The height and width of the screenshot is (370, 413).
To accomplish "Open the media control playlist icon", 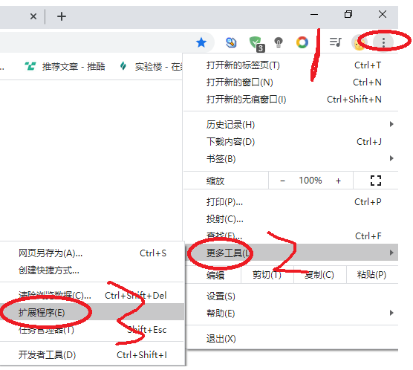I will (335, 42).
